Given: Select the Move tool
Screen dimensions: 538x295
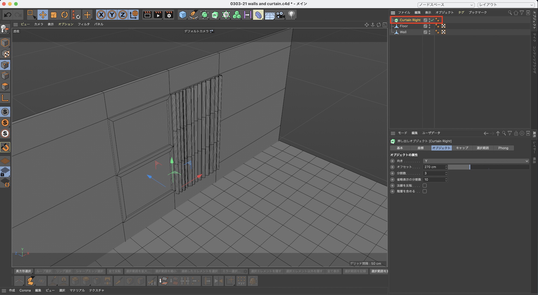Looking at the screenshot, I should click(43, 15).
